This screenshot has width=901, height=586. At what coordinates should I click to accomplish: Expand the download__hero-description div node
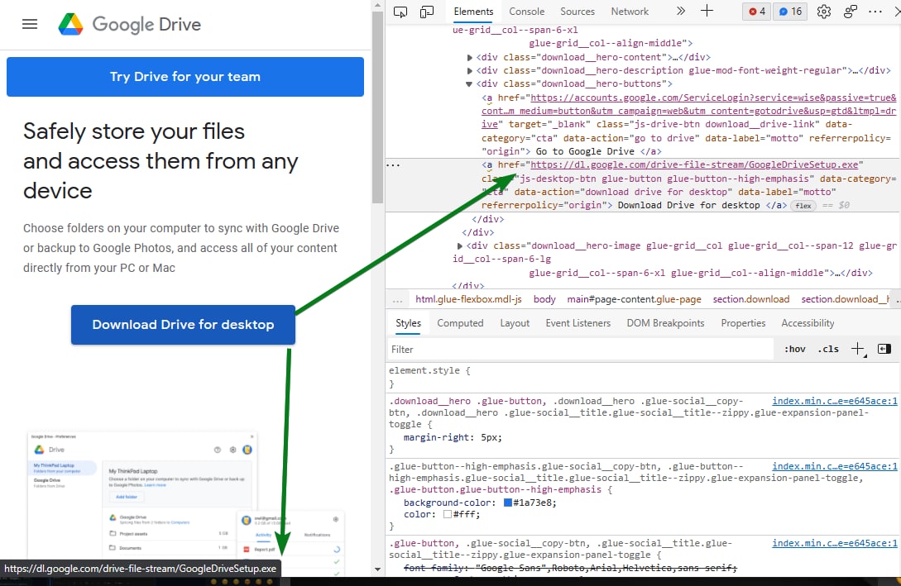point(469,70)
